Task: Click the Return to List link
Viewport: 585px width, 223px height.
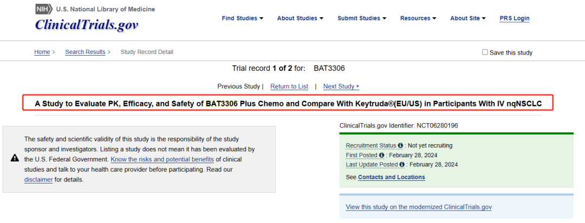Action: pyautogui.click(x=289, y=86)
